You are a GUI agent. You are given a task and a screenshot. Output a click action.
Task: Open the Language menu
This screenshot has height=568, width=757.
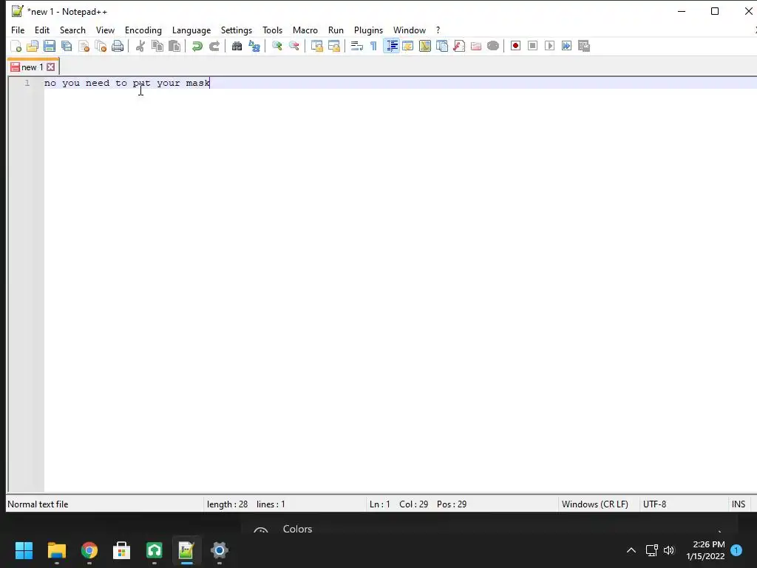tap(191, 30)
